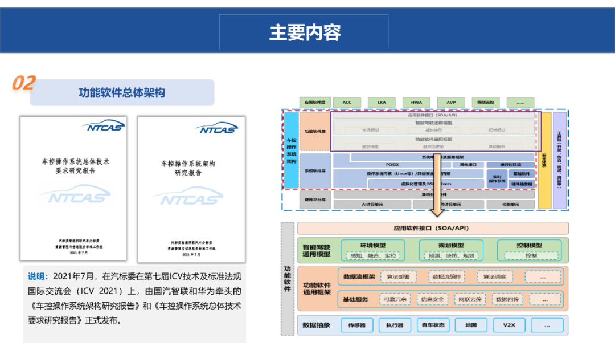
Task: Click the orange 02 section number
Action: tap(24, 83)
